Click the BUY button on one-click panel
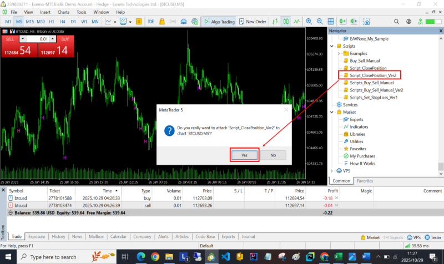The height and width of the screenshot is (264, 444). 65,39
